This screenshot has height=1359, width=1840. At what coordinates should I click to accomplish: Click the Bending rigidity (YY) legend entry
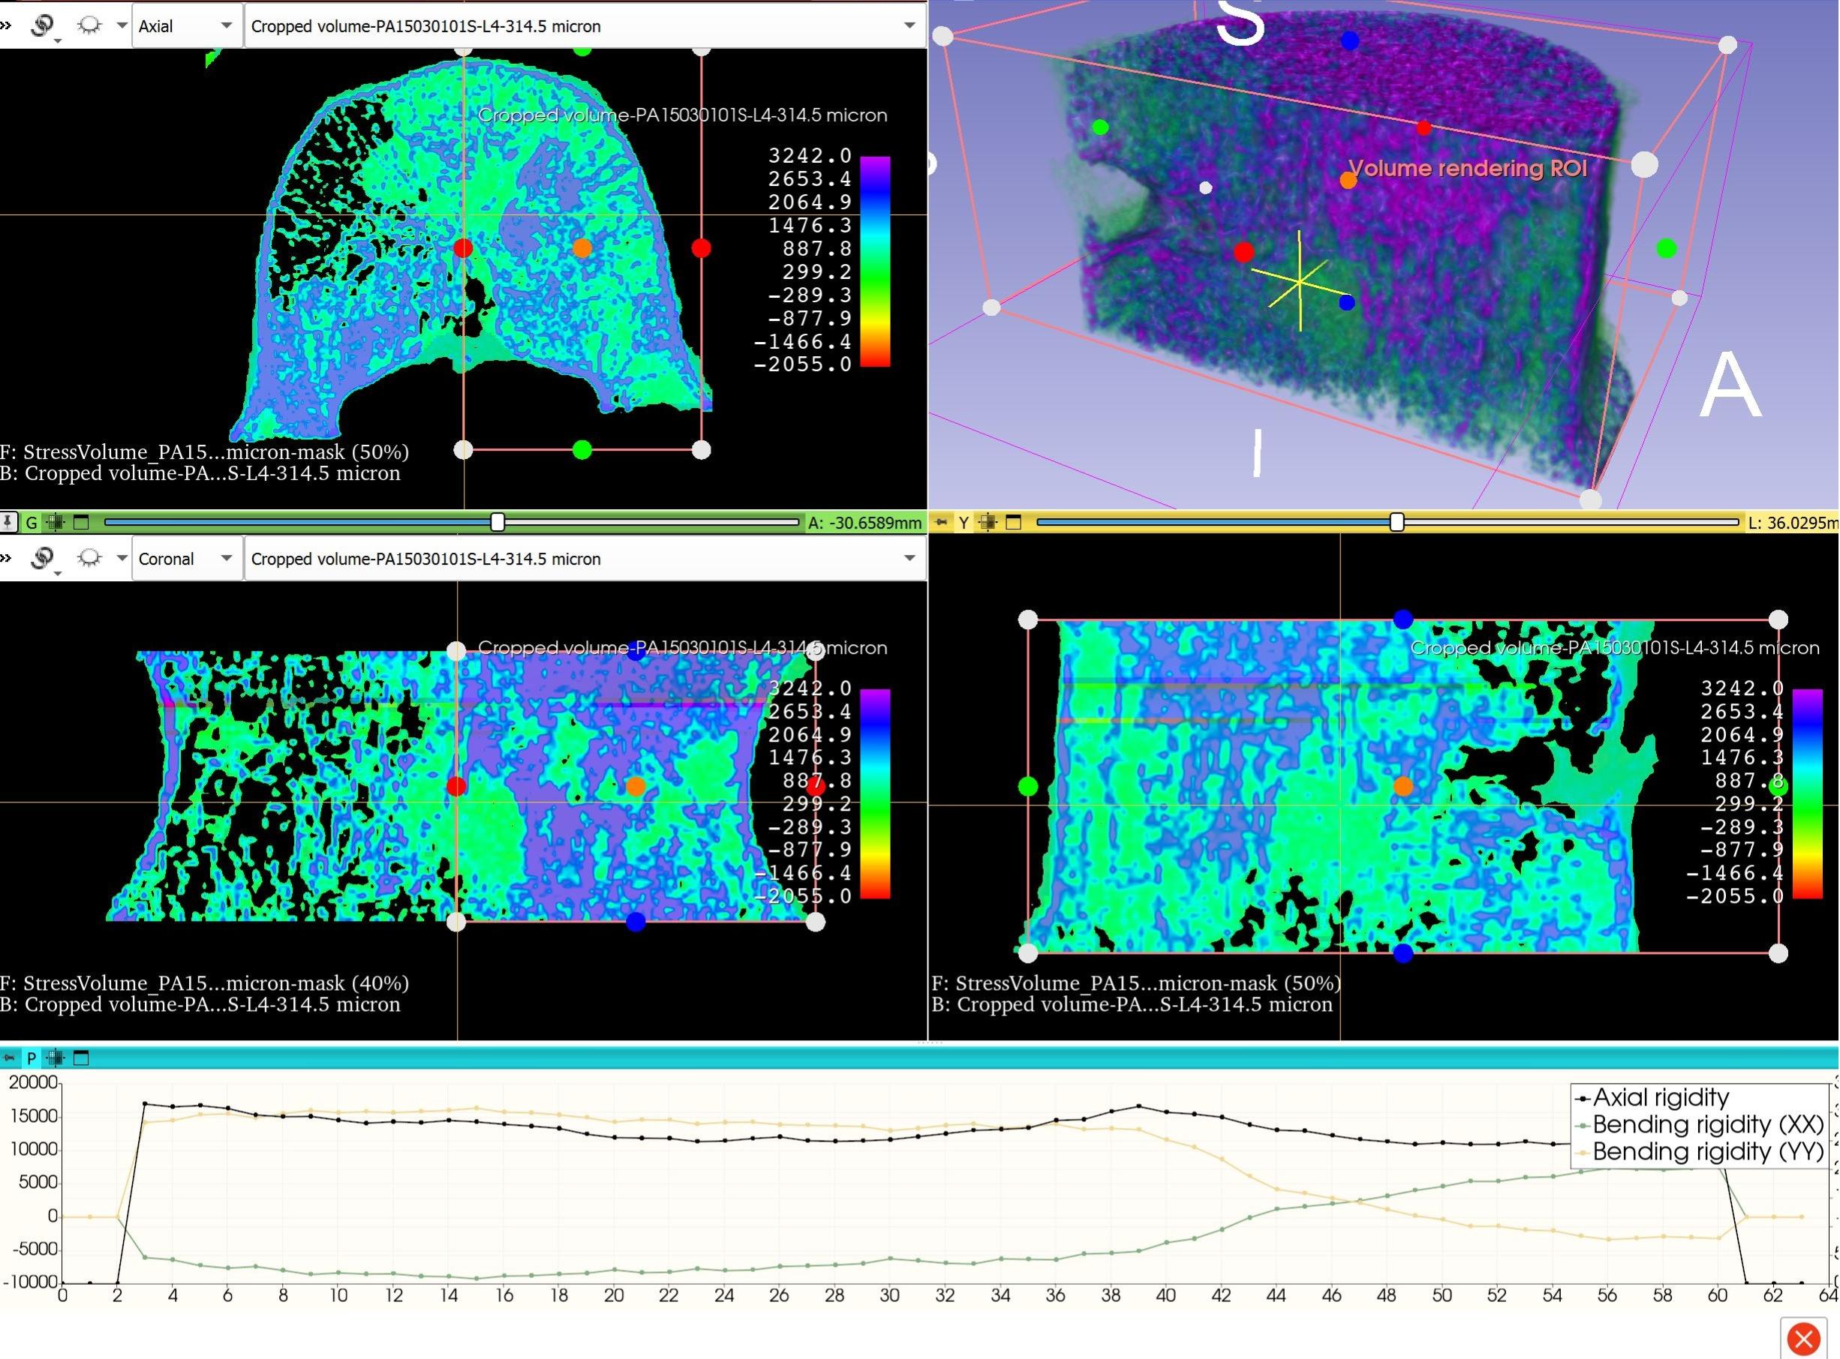[1706, 1152]
